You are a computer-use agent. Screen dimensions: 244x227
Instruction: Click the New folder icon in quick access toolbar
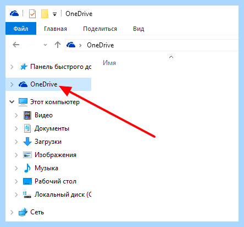click(x=45, y=14)
